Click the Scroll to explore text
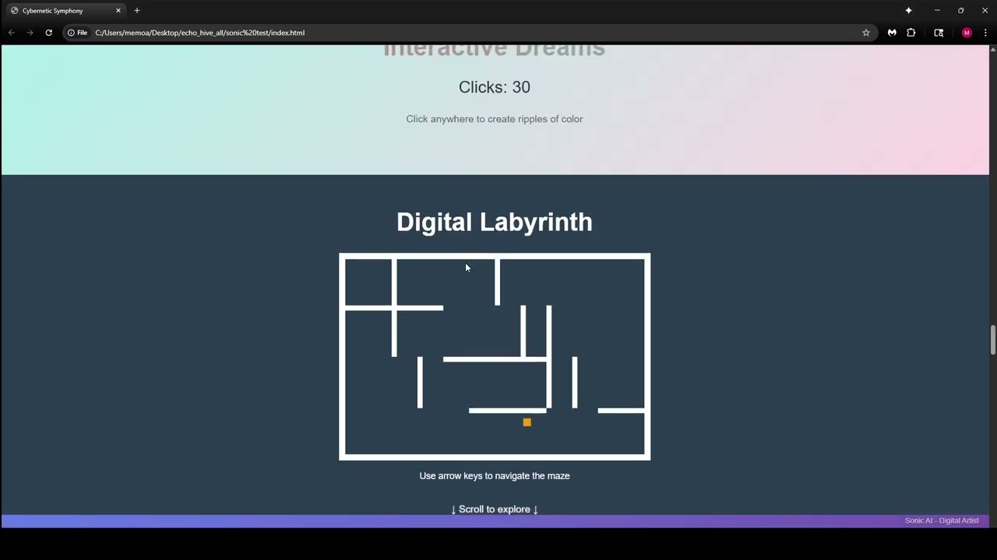Screen dimensions: 997x560 click(x=494, y=509)
